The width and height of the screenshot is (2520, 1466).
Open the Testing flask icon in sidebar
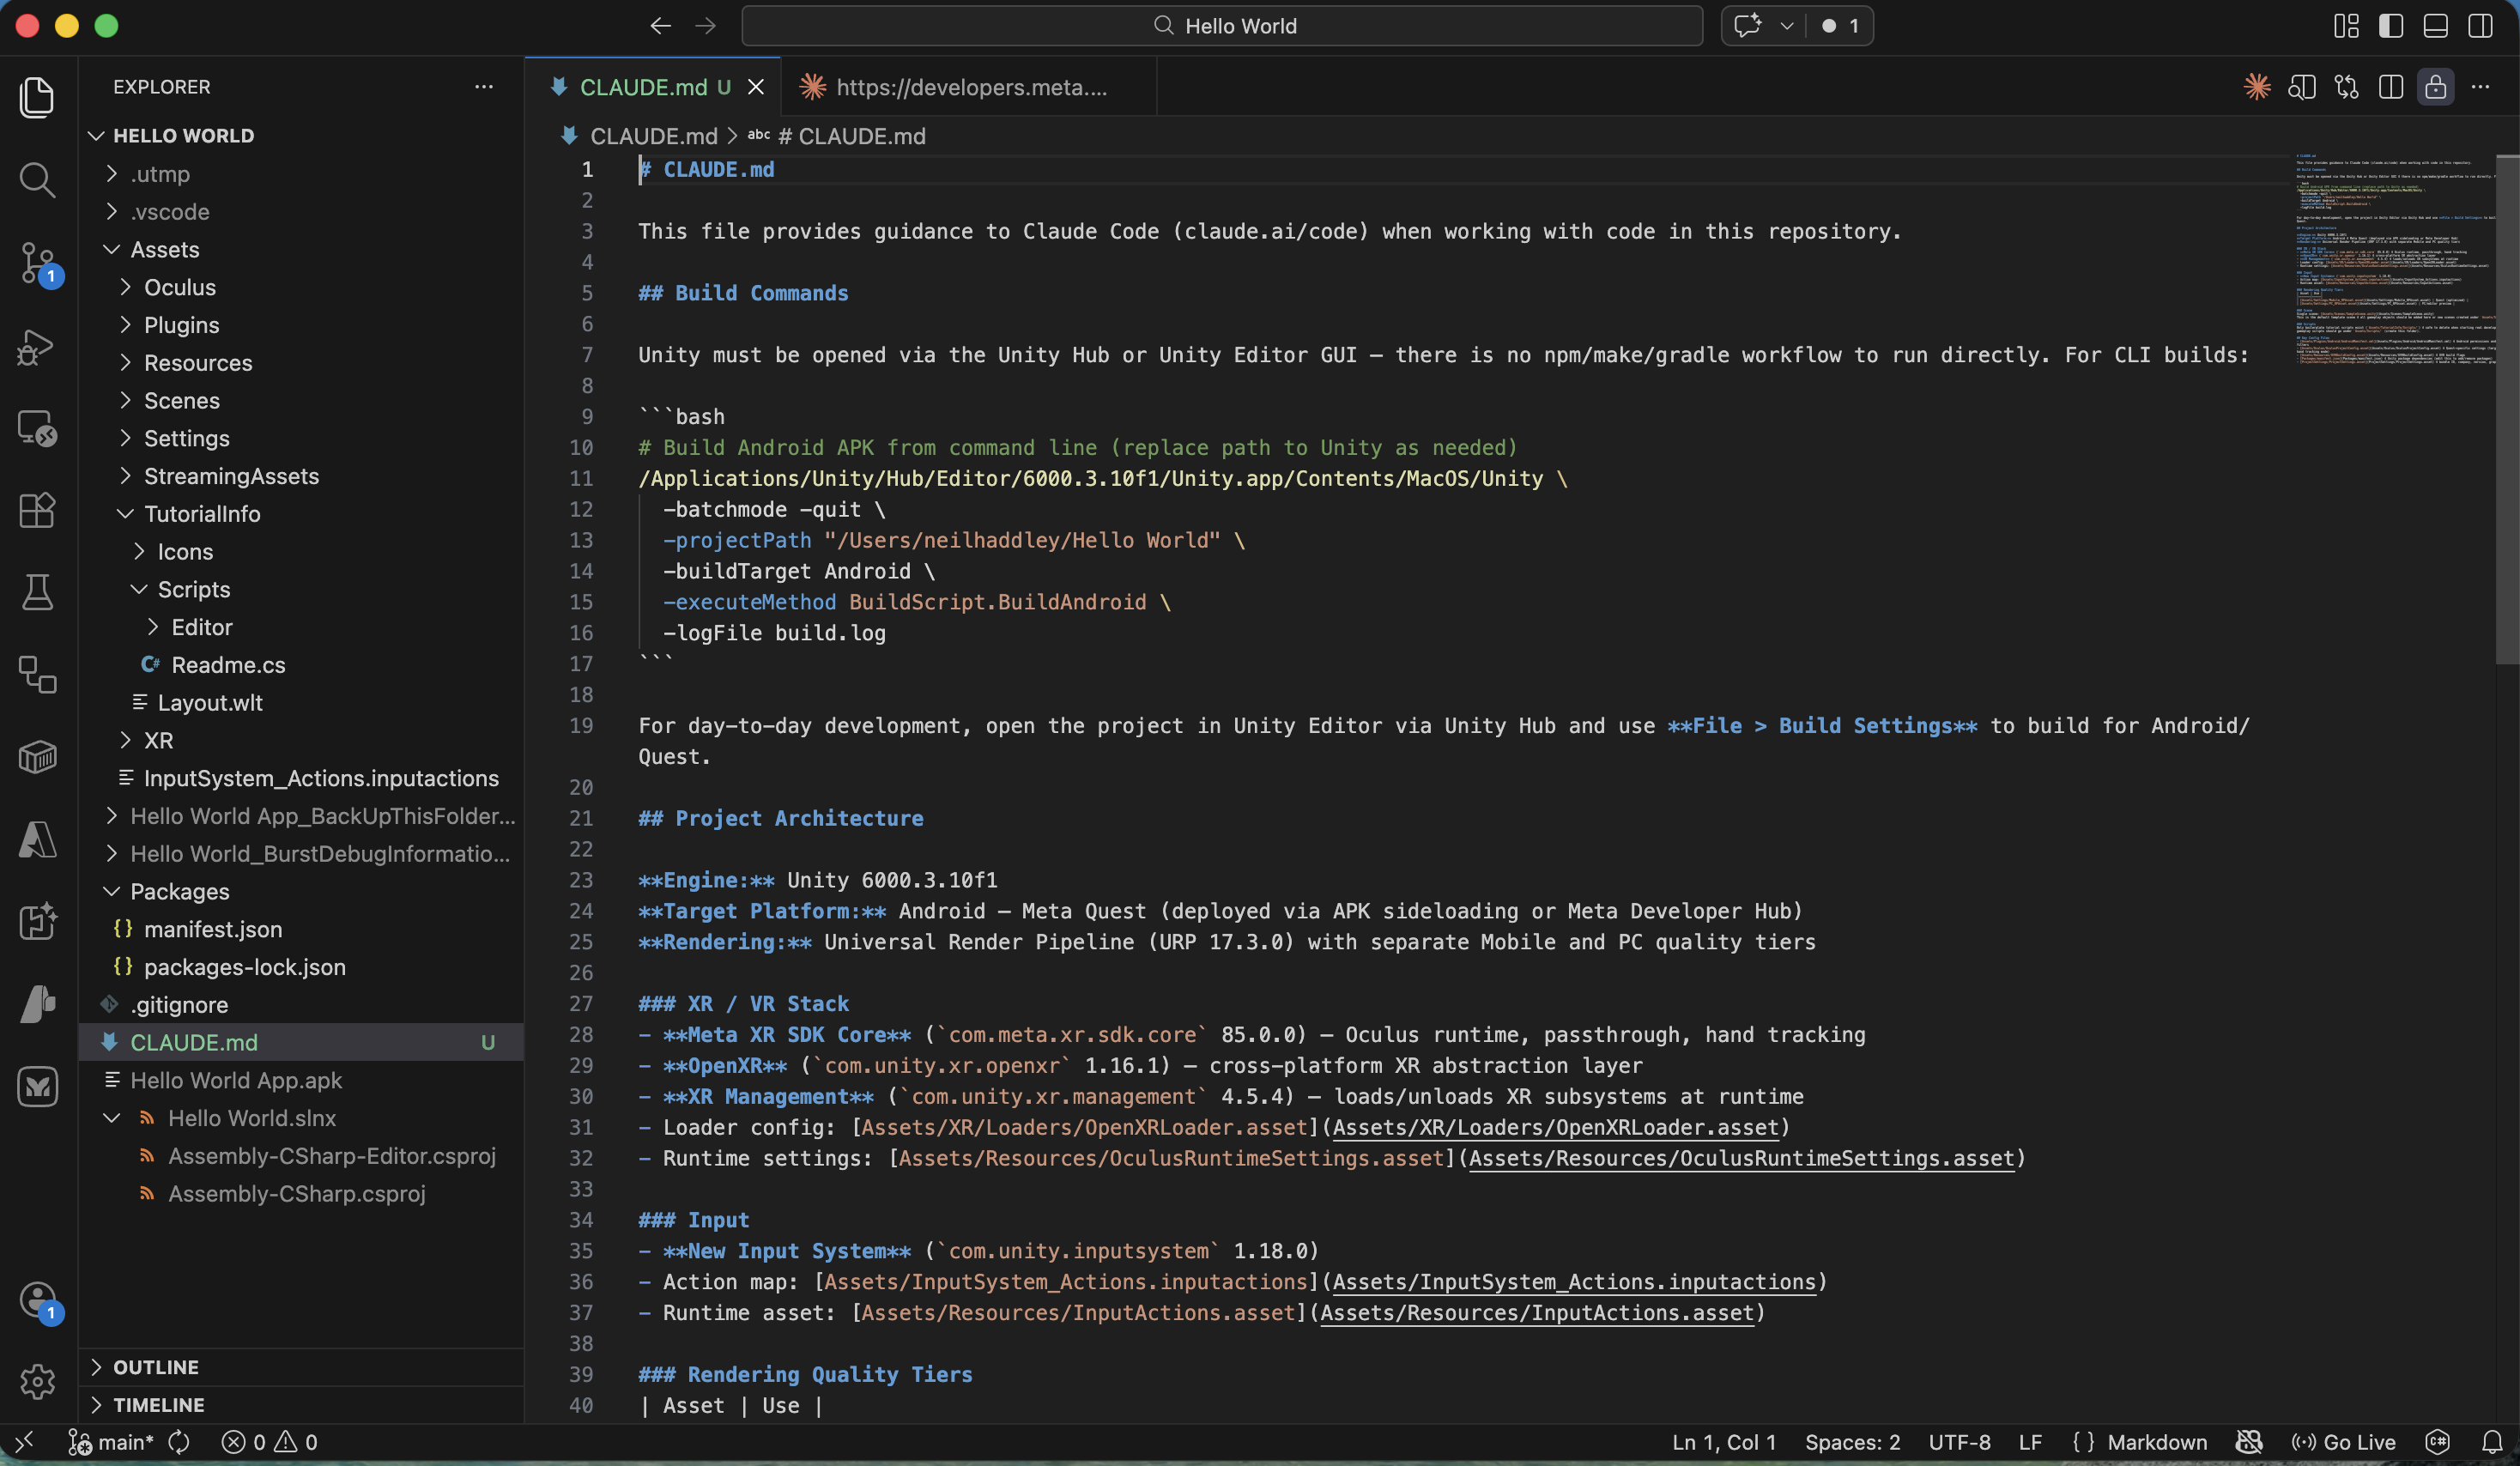37,592
